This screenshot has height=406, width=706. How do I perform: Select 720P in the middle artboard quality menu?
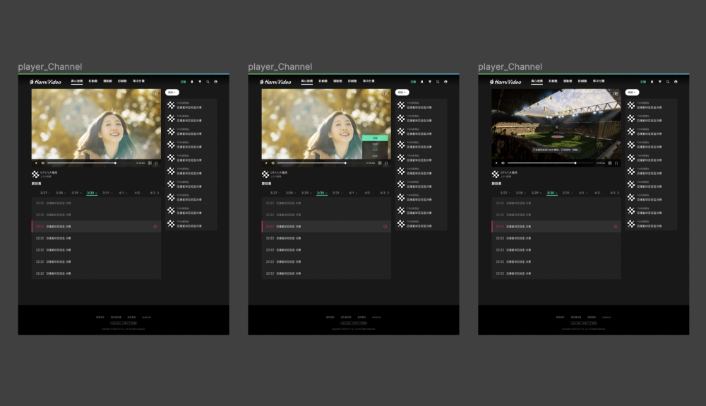(x=376, y=149)
